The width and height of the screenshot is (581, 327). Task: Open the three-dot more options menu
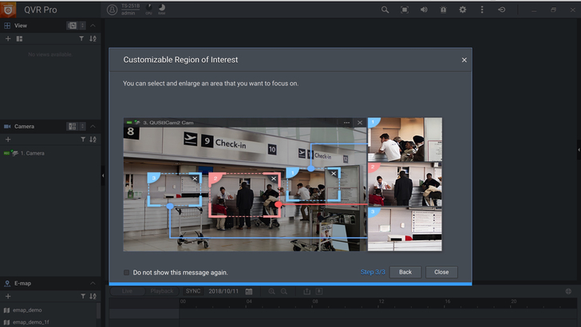[x=482, y=10]
